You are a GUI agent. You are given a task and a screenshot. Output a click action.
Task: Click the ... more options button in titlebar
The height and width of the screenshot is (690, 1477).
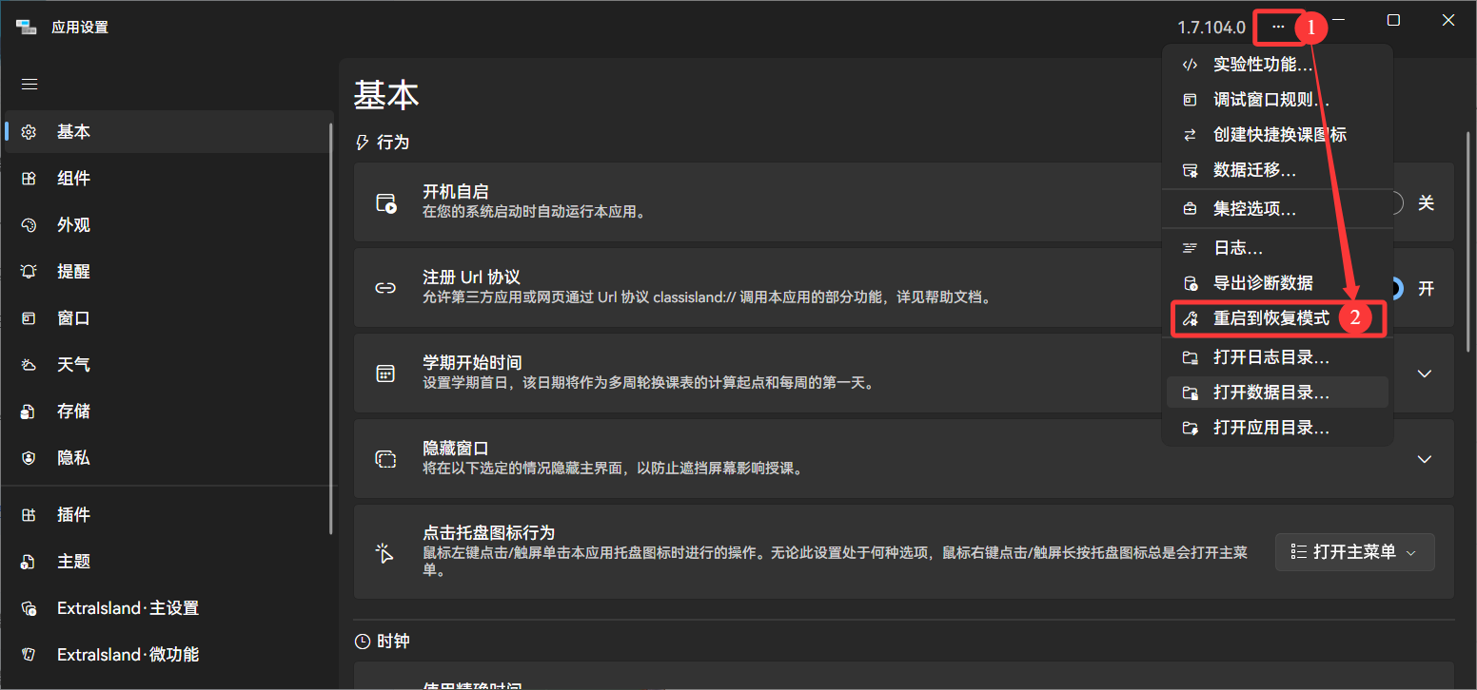pos(1278,28)
